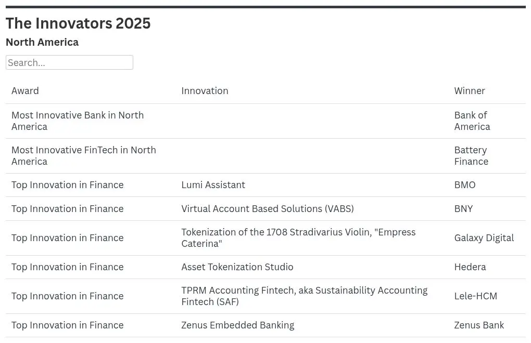531x343 pixels.
Task: Click the Hedera winner cell
Action: [470, 267]
